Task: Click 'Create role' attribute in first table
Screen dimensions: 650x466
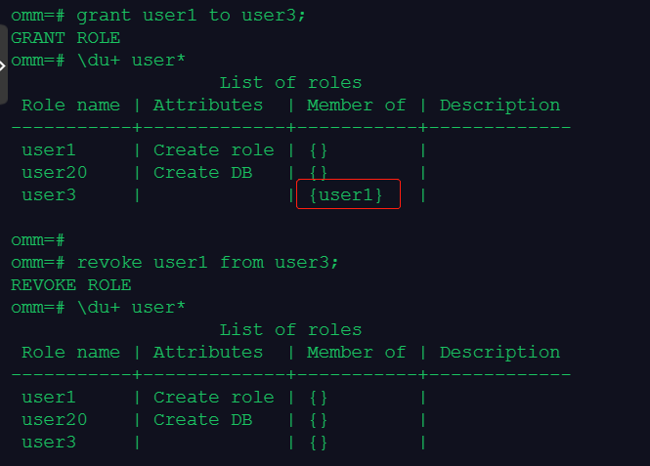Action: (213, 150)
